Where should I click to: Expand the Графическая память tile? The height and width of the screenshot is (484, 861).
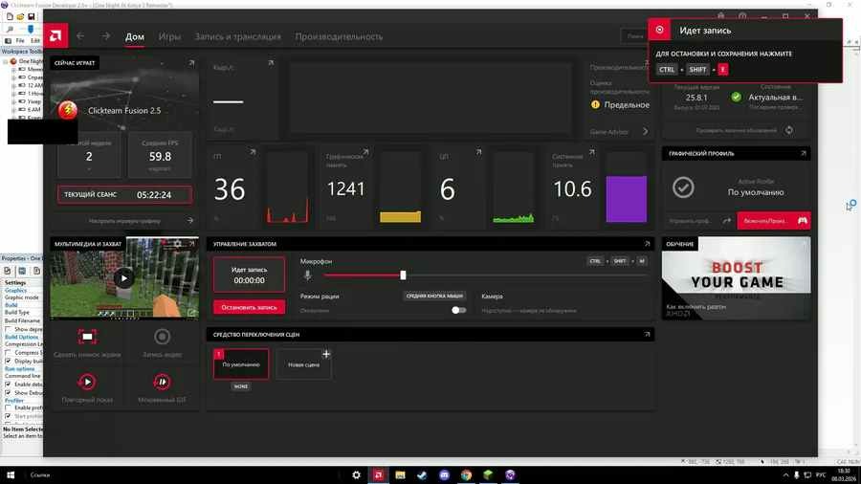(x=365, y=152)
